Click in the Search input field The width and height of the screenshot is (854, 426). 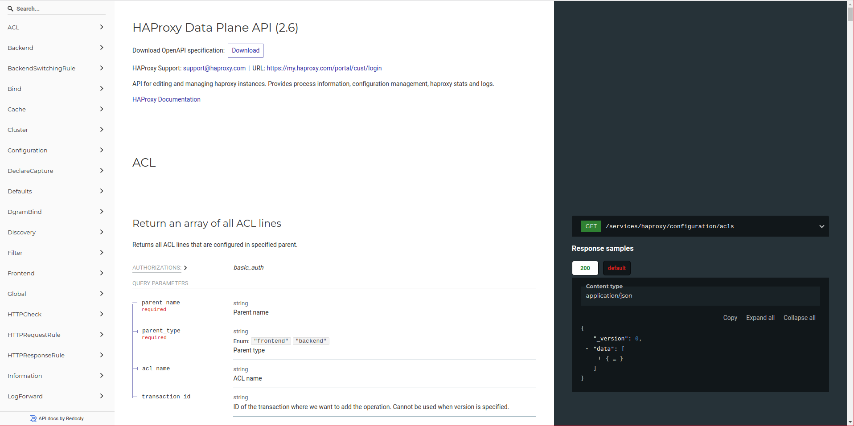click(x=58, y=8)
